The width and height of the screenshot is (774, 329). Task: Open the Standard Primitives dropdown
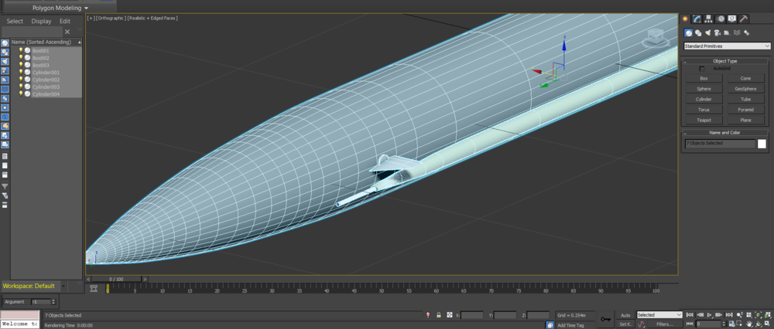(727, 46)
